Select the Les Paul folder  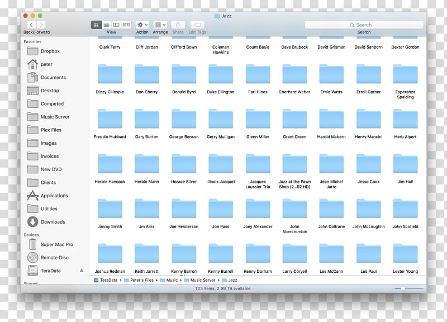point(369,254)
